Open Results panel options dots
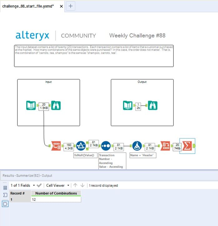 point(5,183)
